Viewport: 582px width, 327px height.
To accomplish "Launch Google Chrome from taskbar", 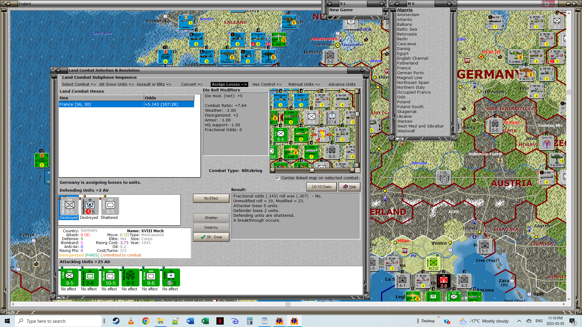I will pos(146,321).
